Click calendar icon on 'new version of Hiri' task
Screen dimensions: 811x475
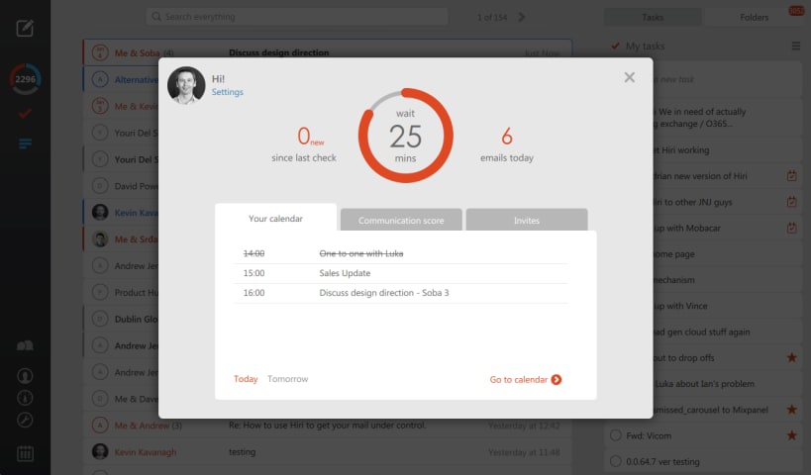point(791,176)
